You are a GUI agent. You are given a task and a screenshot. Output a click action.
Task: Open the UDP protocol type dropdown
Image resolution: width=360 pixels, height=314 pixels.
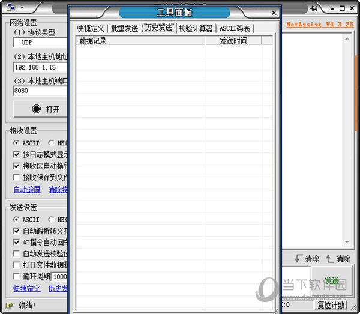point(39,43)
